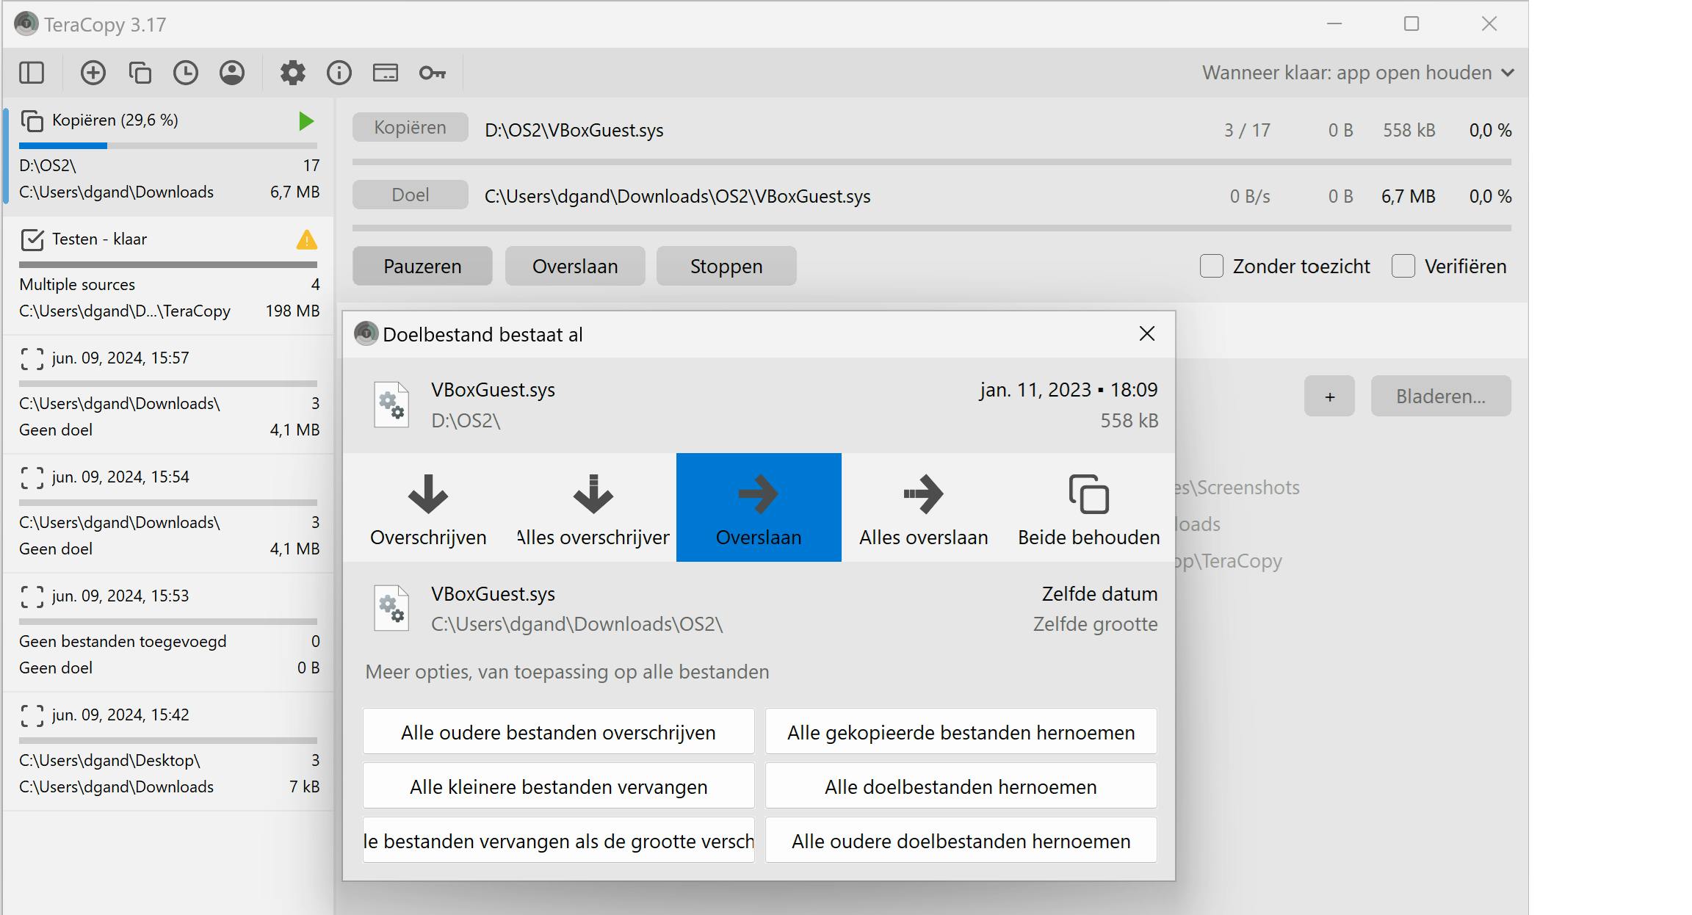Resume the Kopiëren task with green play
The image size is (1692, 915).
306,121
